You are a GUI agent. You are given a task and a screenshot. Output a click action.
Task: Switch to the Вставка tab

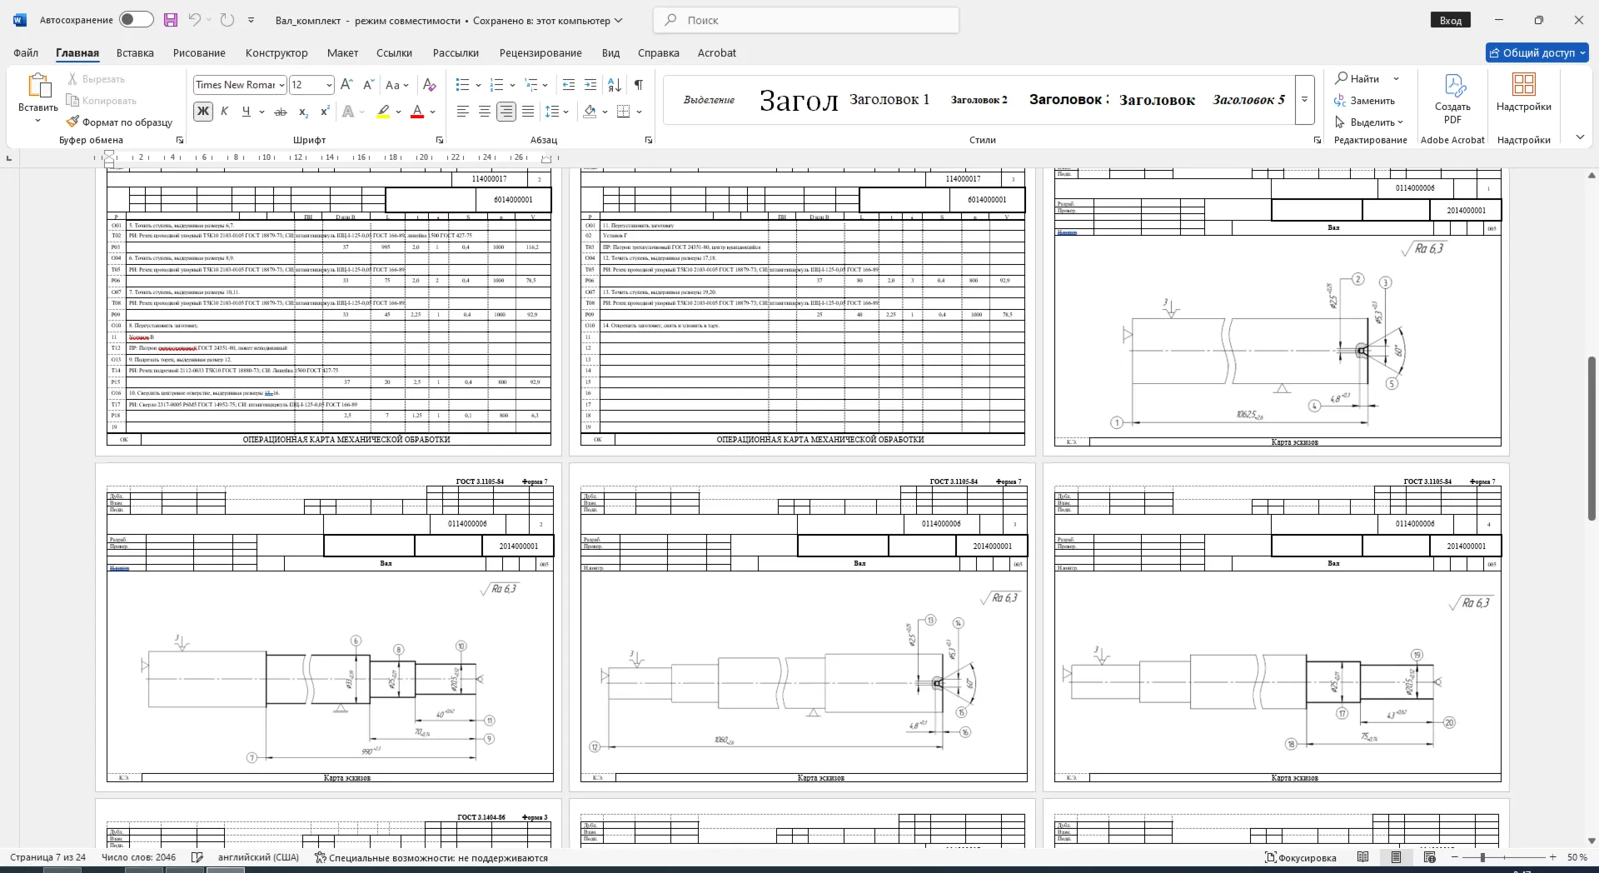point(135,52)
